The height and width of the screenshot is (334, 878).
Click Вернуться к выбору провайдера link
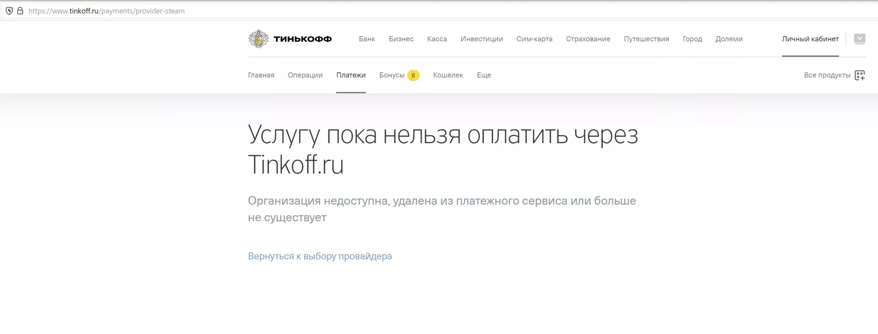point(320,256)
